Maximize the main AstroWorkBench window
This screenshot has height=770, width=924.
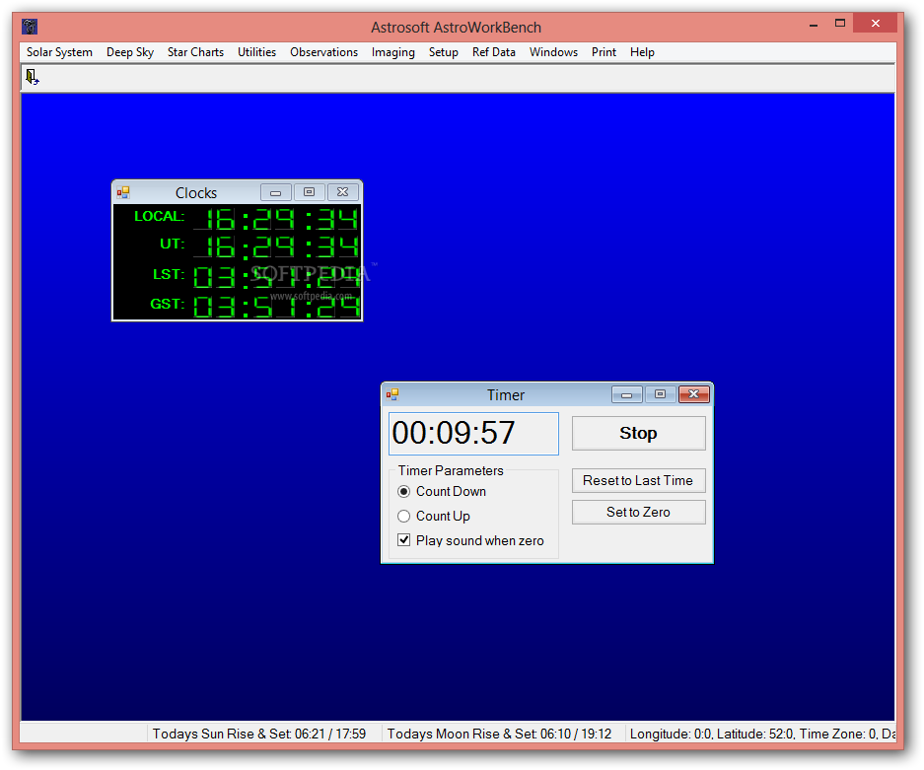point(840,24)
